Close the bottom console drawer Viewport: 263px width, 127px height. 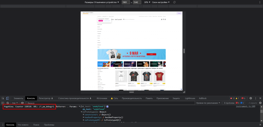(260, 125)
